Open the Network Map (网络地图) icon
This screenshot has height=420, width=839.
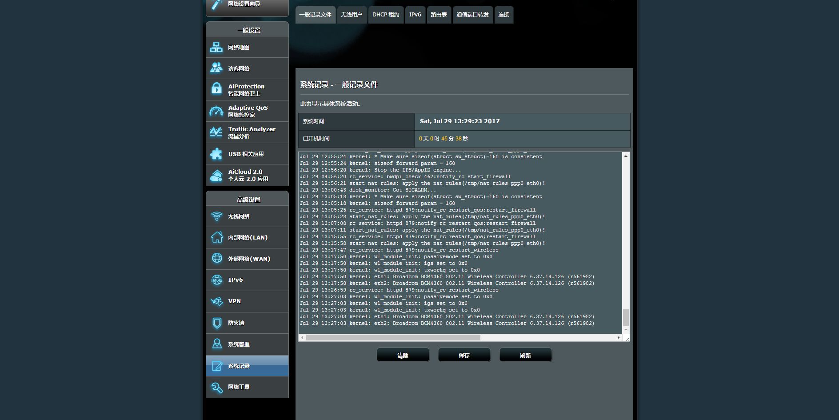point(216,47)
